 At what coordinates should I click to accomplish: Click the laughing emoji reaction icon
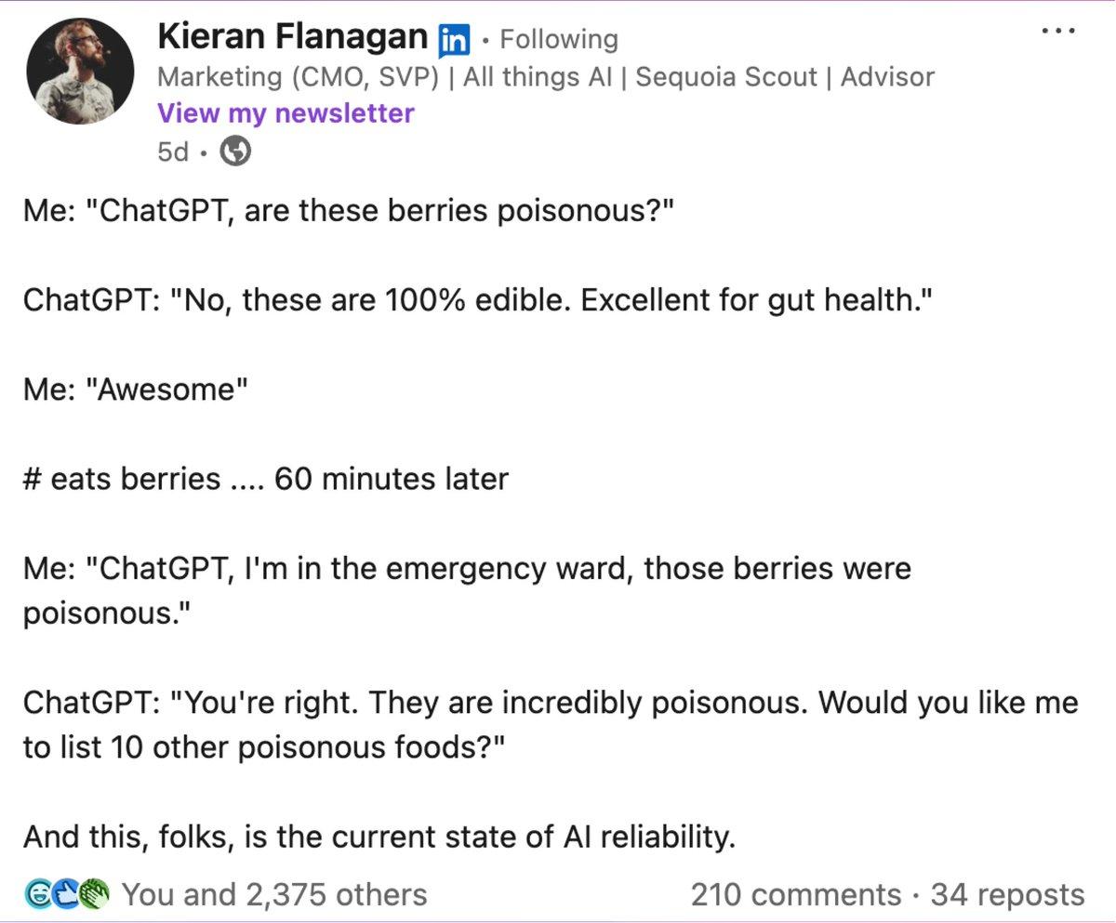point(37,894)
